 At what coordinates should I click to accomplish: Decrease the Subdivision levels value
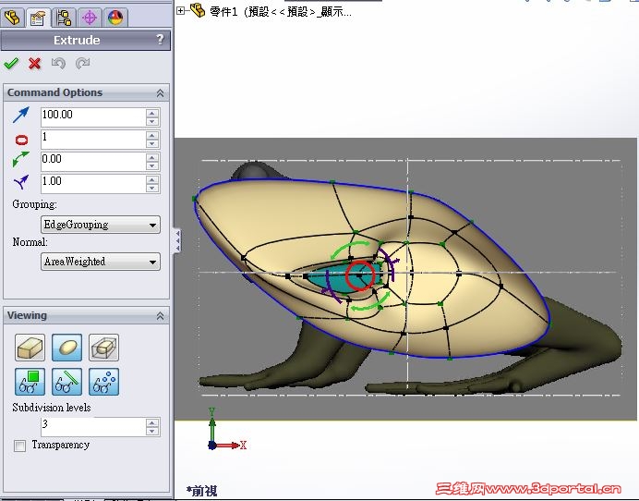(x=152, y=432)
